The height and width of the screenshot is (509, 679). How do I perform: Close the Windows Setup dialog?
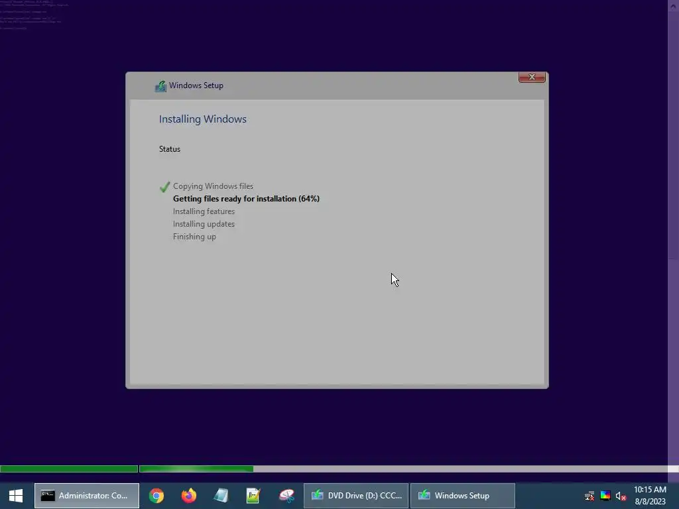tap(532, 77)
